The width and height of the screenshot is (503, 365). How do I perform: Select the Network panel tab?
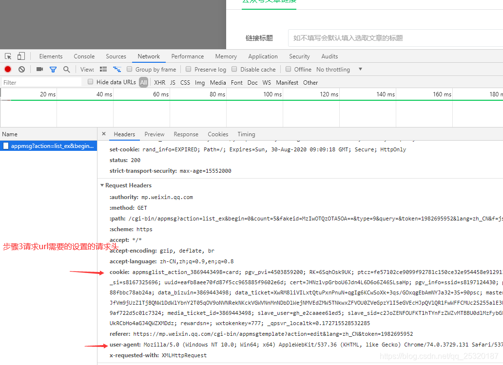click(149, 56)
